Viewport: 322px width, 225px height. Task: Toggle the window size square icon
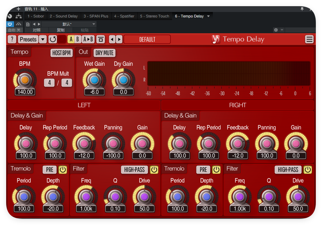coord(101,39)
